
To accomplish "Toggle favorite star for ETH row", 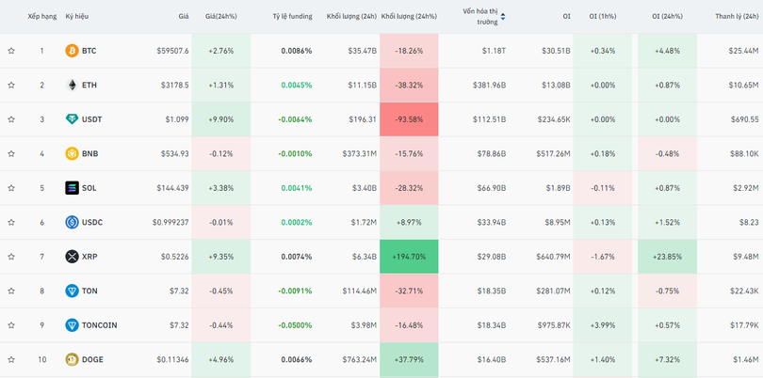I will 11,85.
